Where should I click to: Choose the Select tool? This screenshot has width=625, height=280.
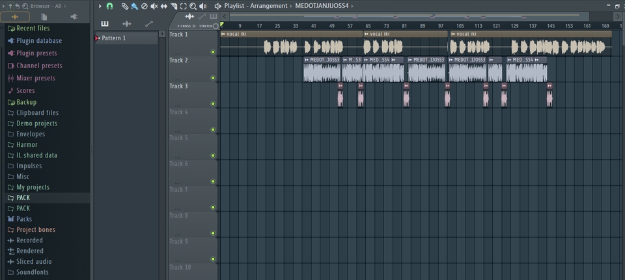point(183,6)
